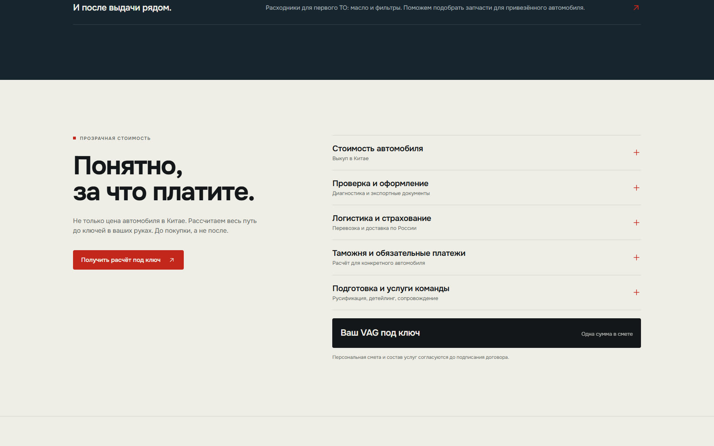Expand the "Проверка и оформление" plus icon
The width and height of the screenshot is (714, 446).
point(637,188)
